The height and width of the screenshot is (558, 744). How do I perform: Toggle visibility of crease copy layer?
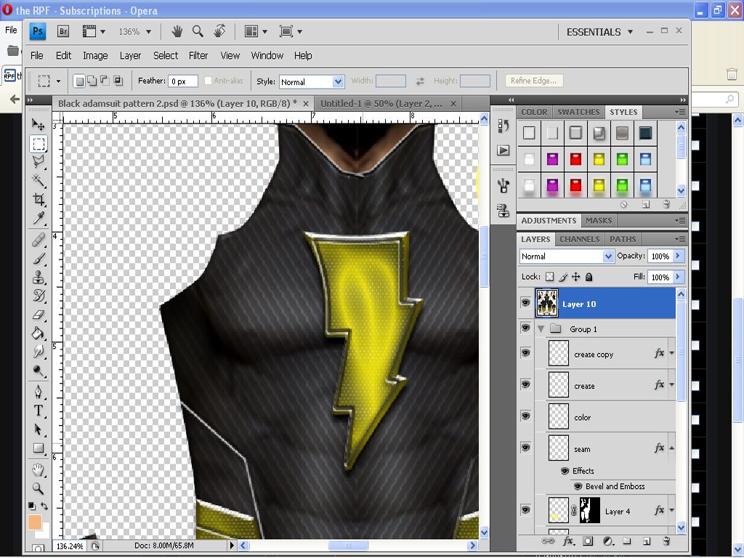pos(525,353)
